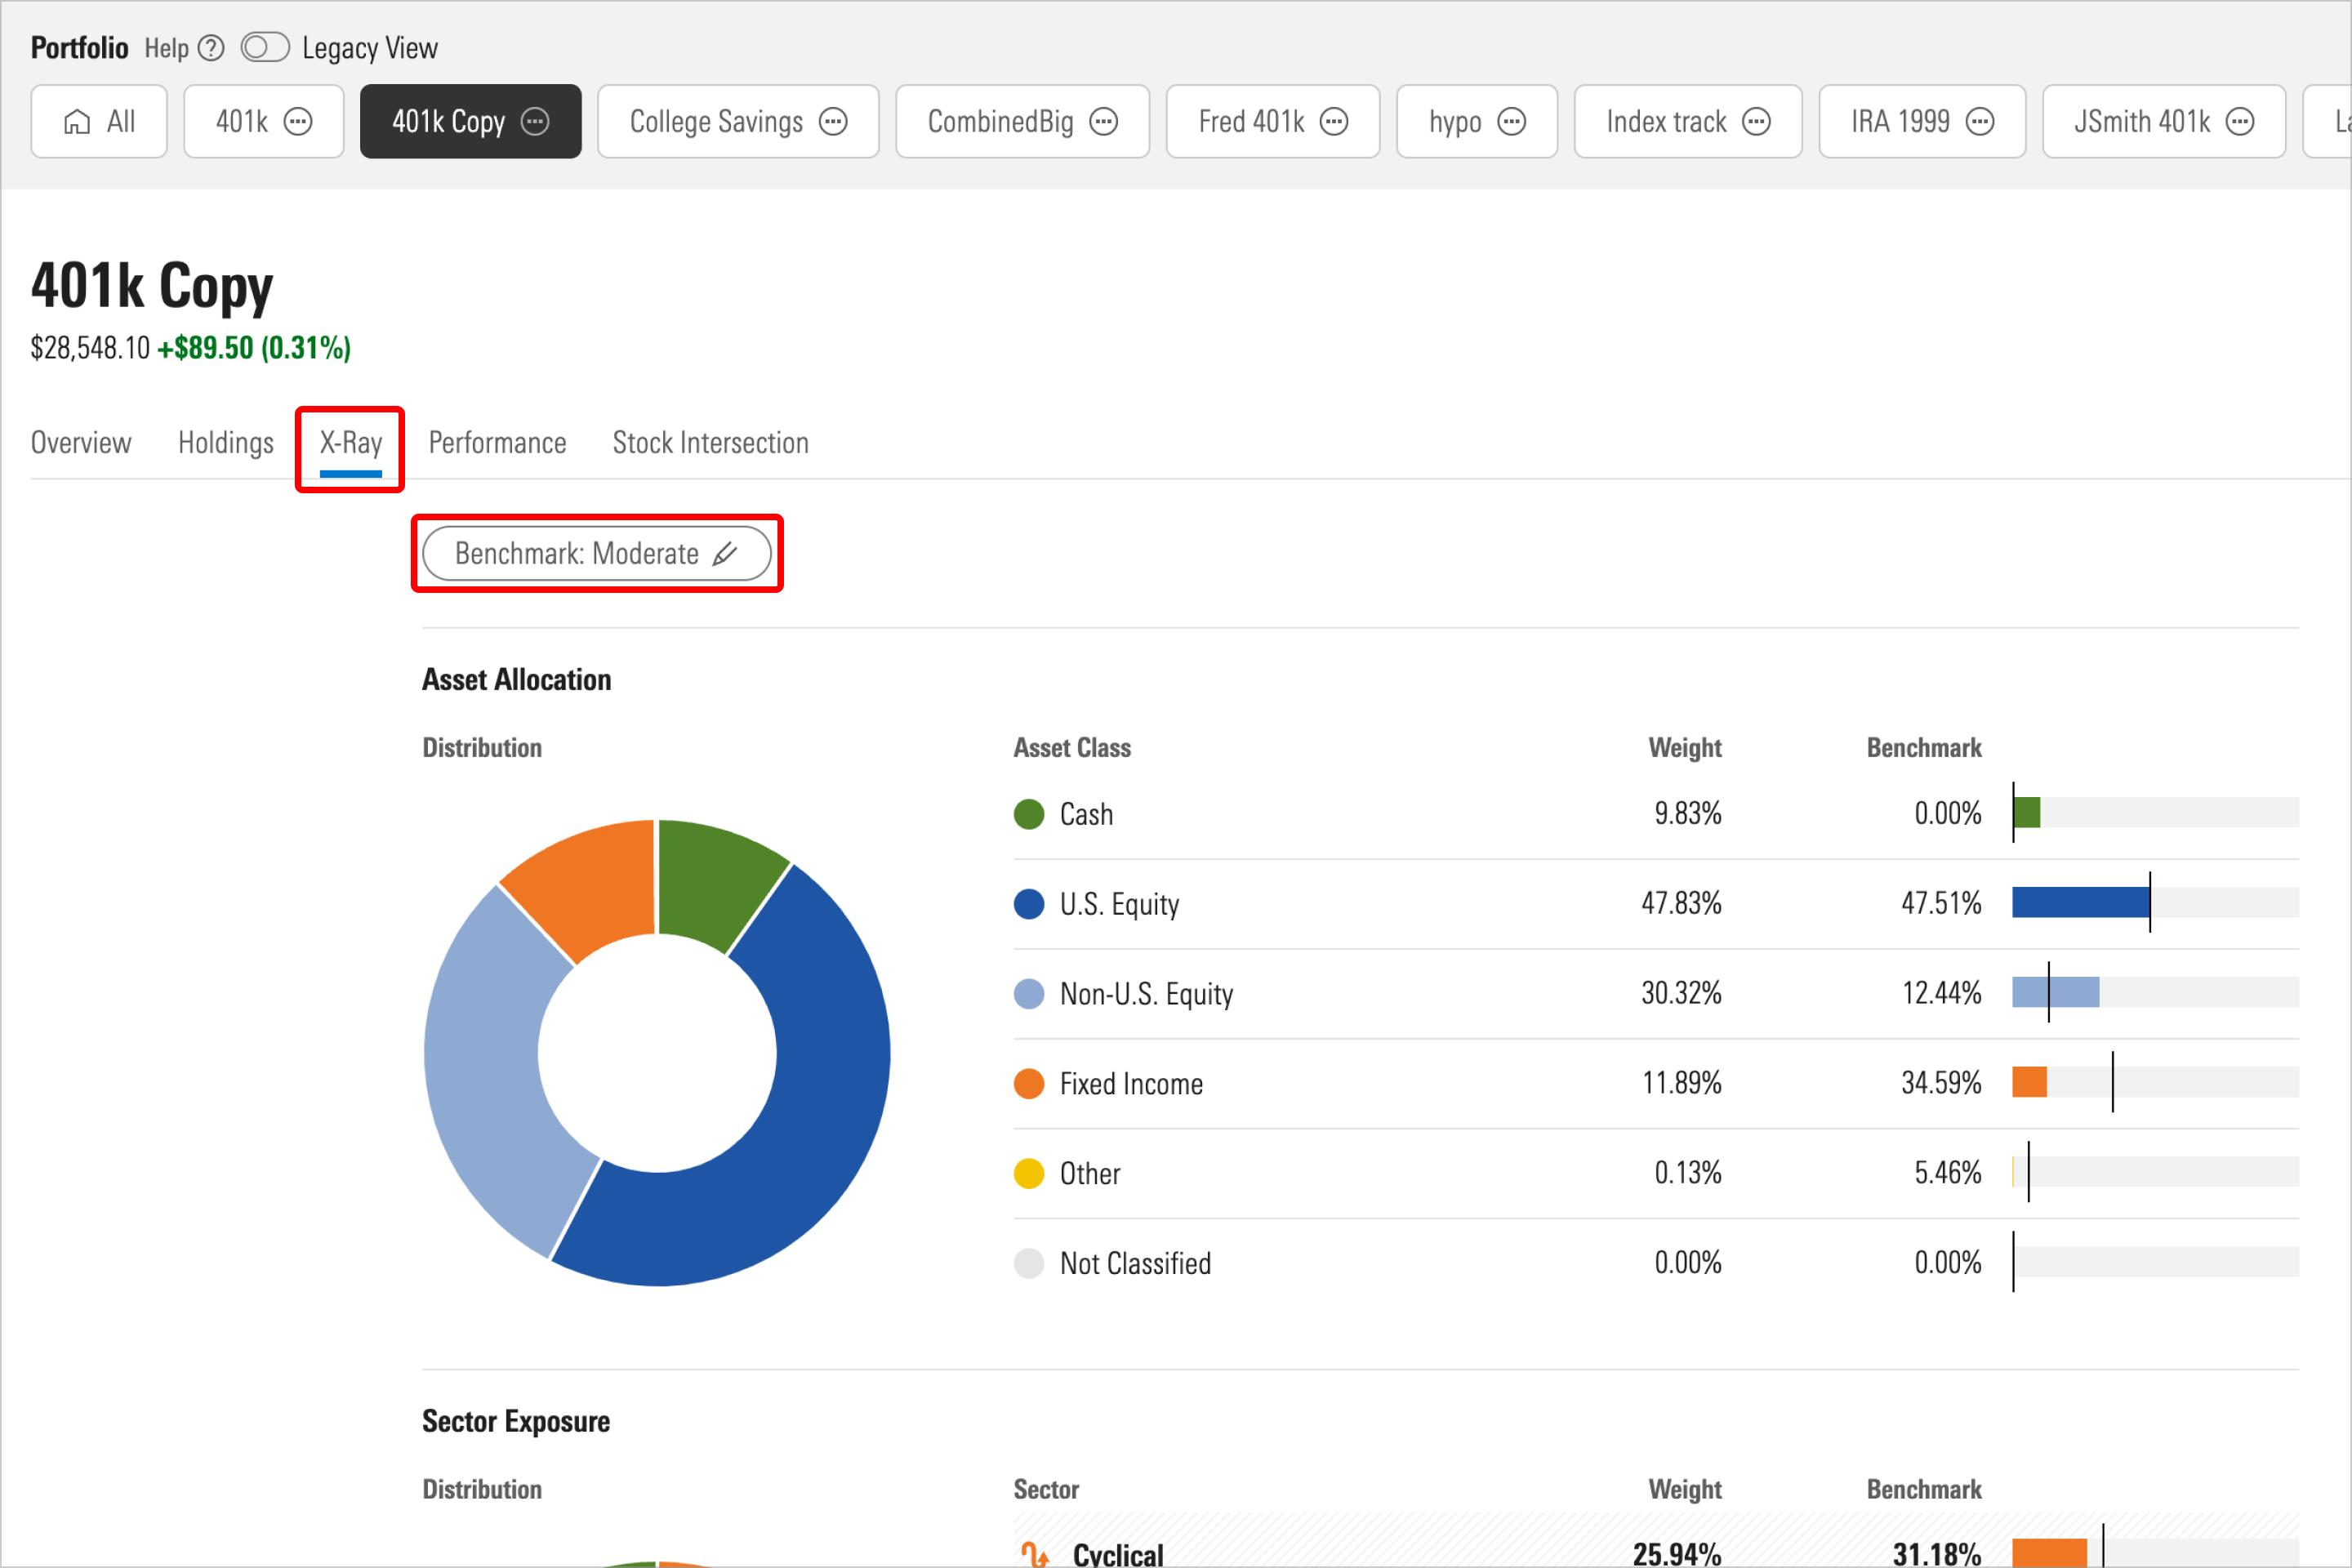Edit the Benchmark: Moderate setting
This screenshot has width=2352, height=1568.
(597, 553)
